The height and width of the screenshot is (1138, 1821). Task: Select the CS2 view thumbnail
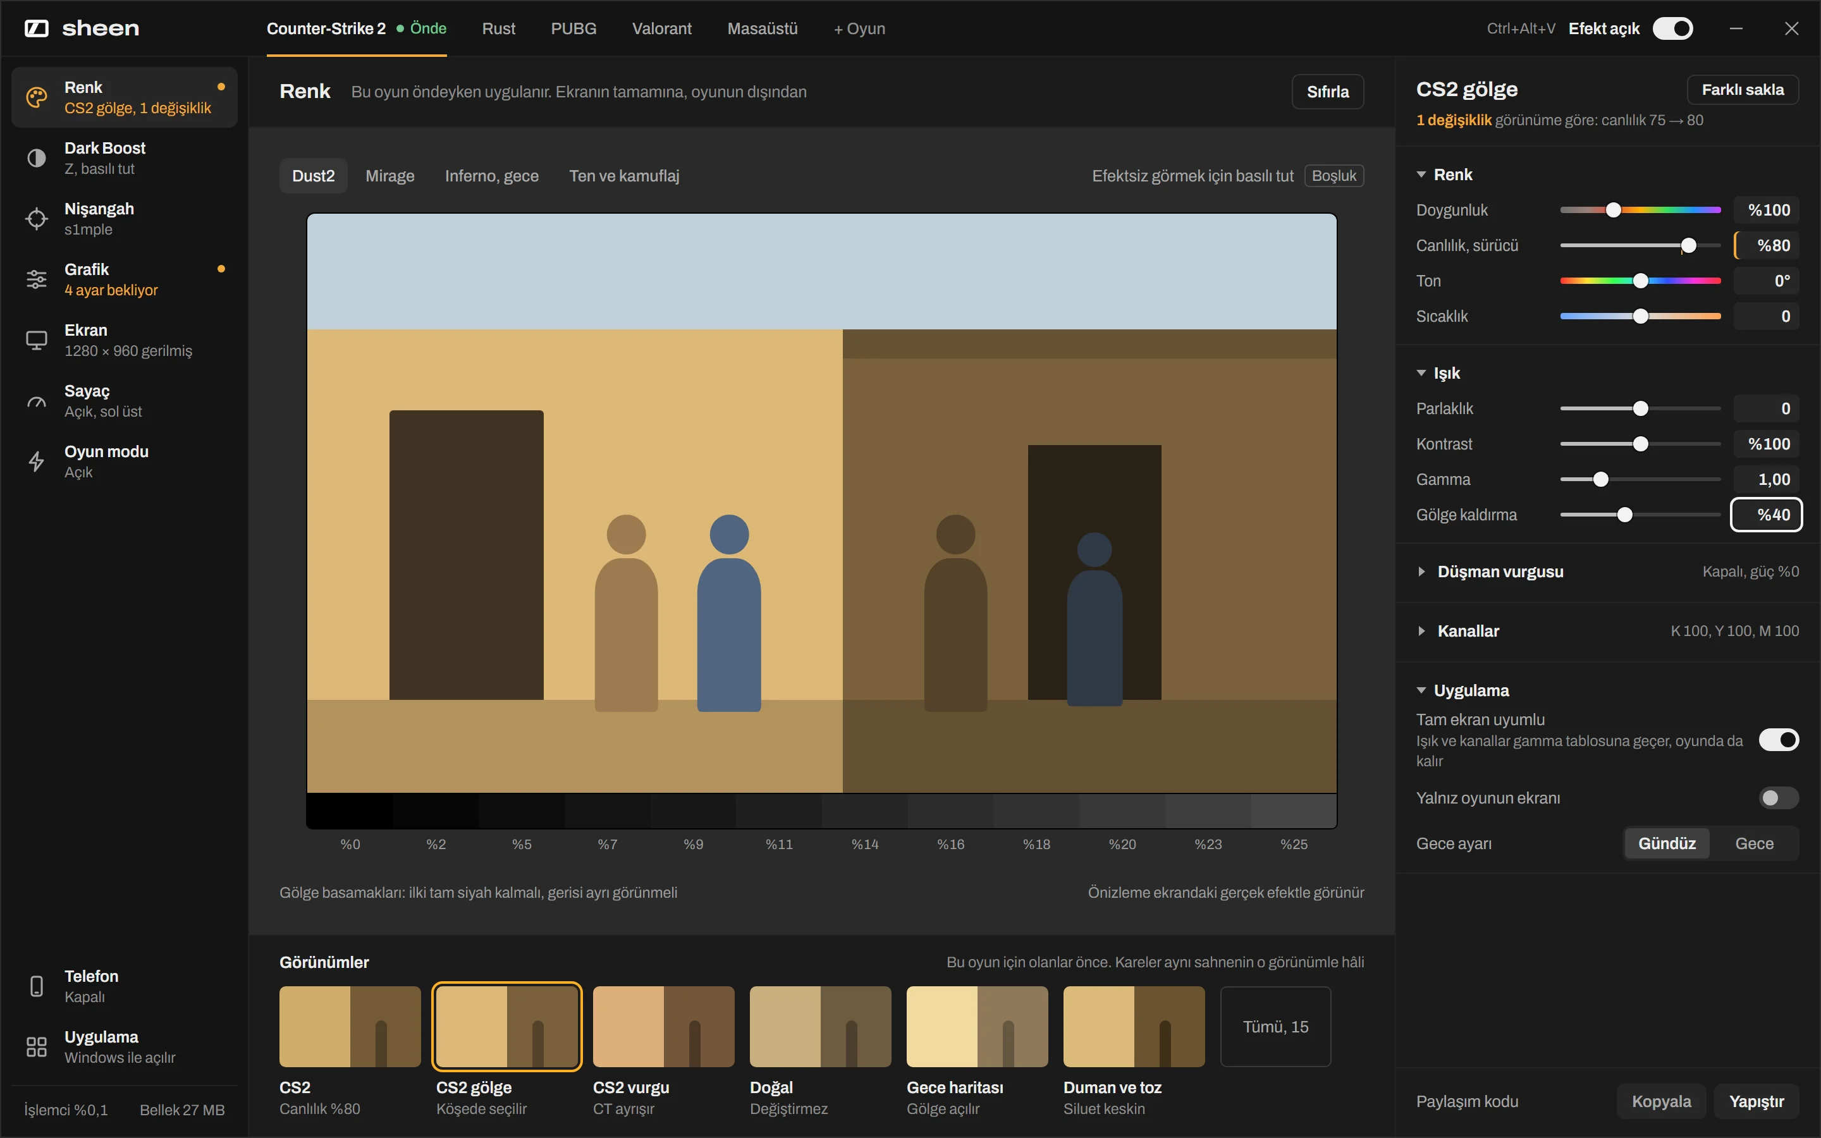click(350, 1027)
